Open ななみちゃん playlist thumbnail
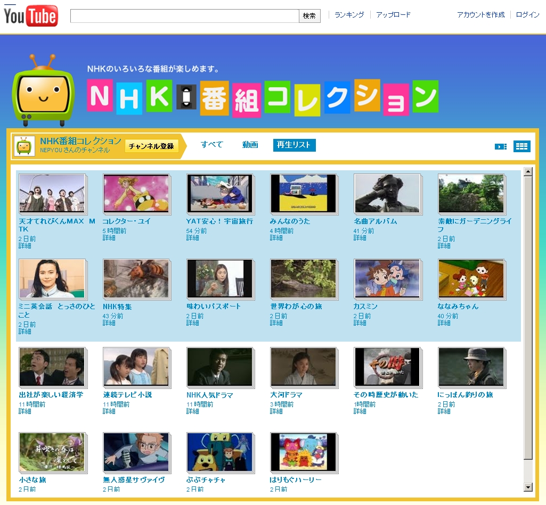Screen dimensions: 546x505 [x=471, y=279]
